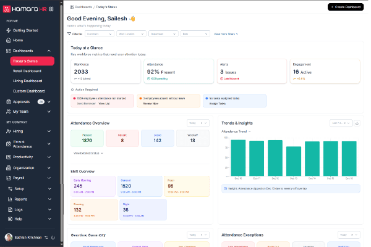Click the power logout icon at sidebar bottom

point(53,237)
